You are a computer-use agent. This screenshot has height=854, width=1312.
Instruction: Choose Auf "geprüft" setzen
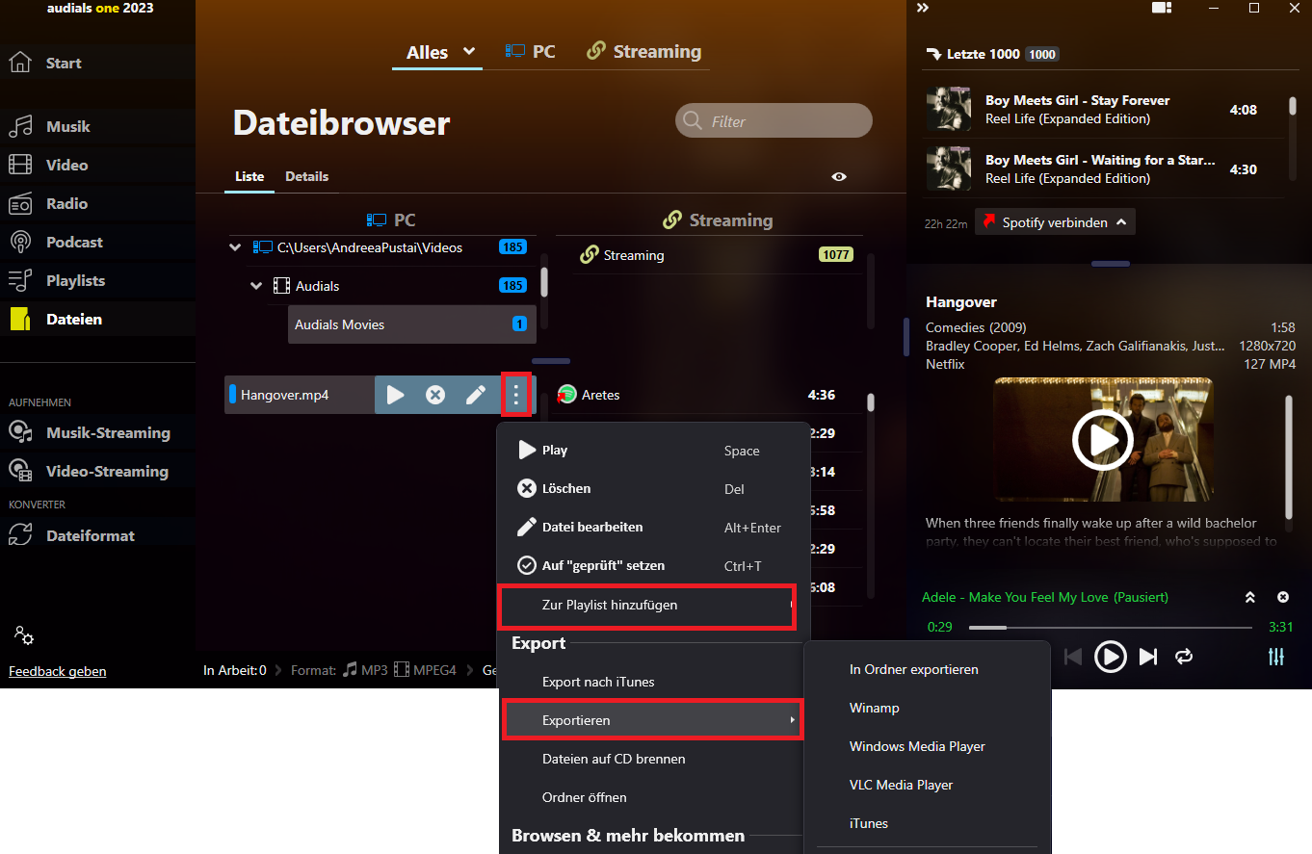(x=653, y=566)
